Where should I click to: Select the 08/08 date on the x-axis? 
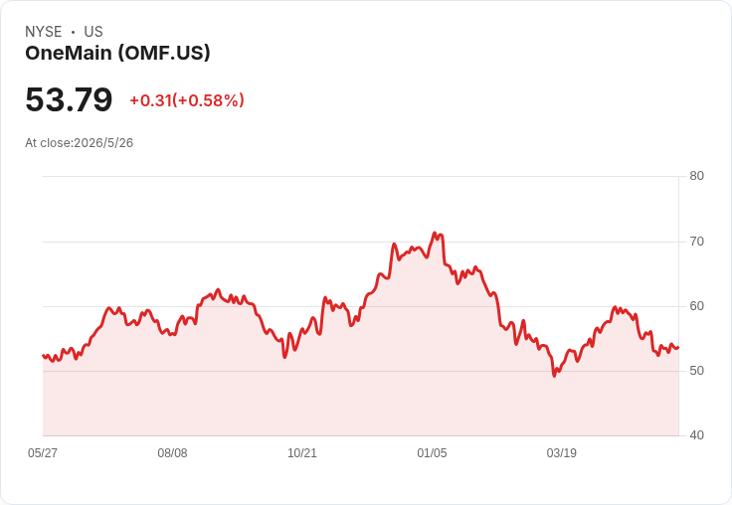(x=172, y=452)
